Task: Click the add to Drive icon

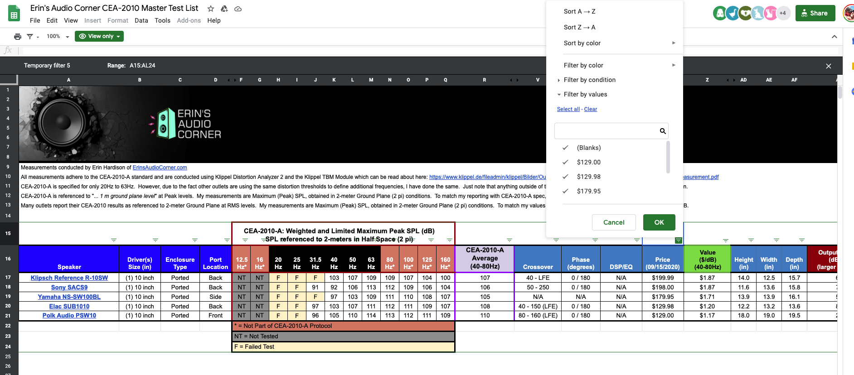Action: [x=224, y=9]
